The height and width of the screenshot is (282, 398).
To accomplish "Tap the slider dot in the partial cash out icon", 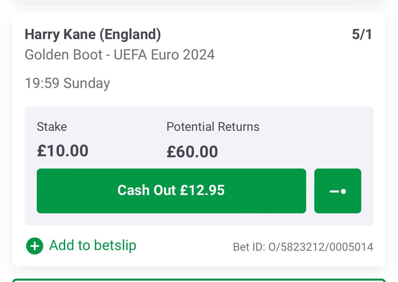I will click(344, 192).
